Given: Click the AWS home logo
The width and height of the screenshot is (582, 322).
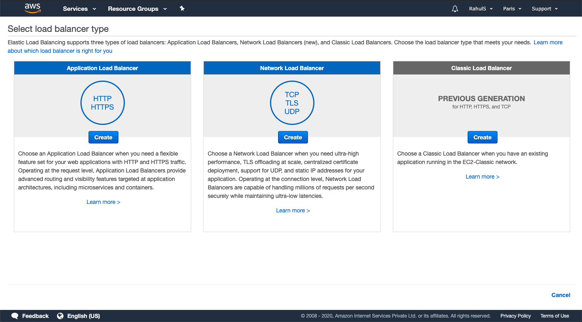Looking at the screenshot, I should [x=32, y=8].
